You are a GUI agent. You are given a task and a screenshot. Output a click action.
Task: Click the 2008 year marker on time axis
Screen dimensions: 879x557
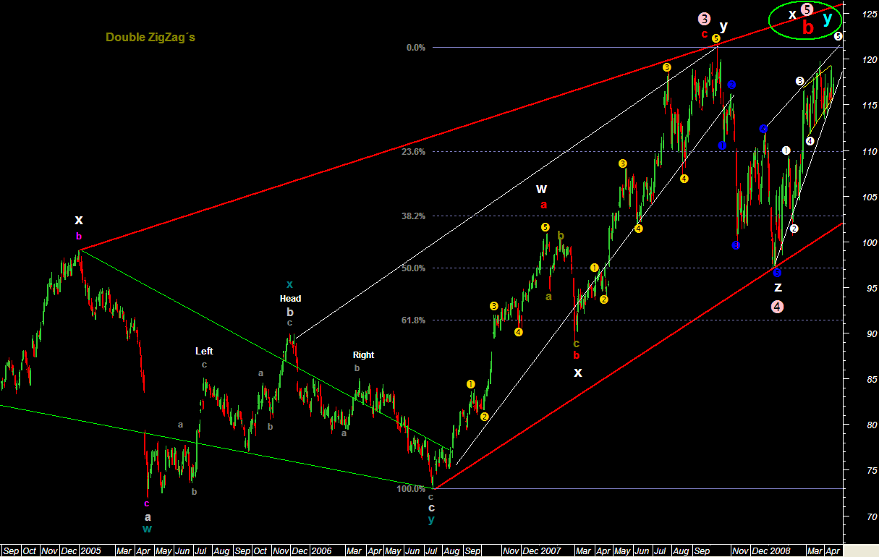778,550
